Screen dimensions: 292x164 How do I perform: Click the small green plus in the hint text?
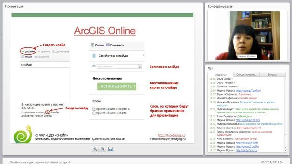click(47, 113)
